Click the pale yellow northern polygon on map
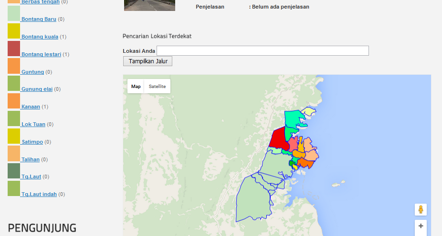This screenshot has width=442, height=236. click(x=309, y=111)
